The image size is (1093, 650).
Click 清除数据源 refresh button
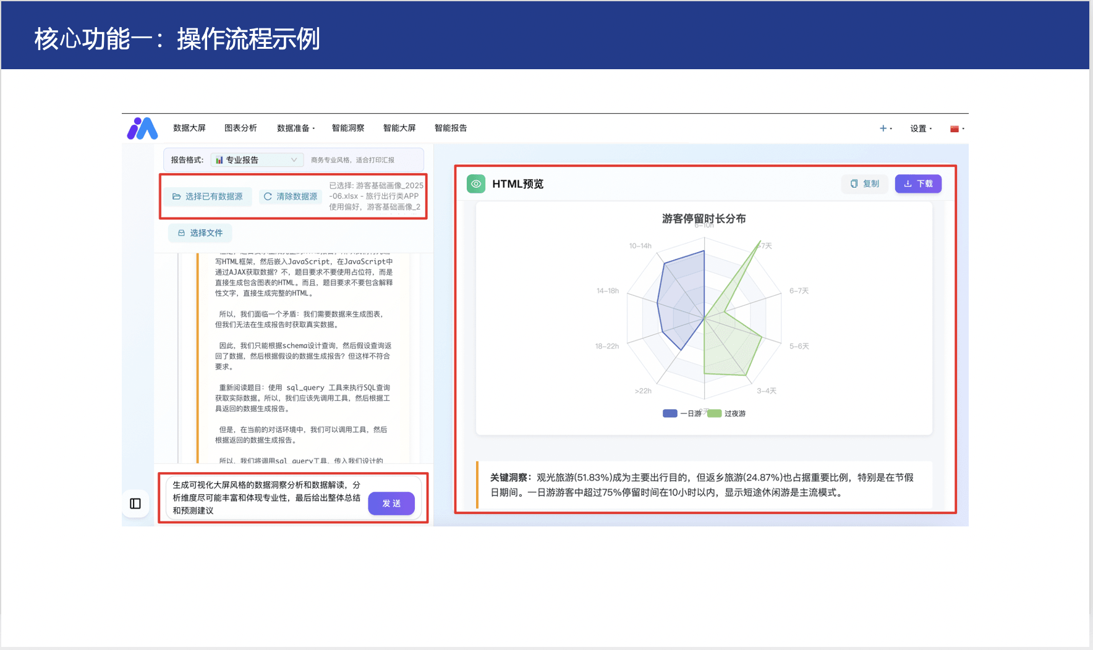pos(291,196)
